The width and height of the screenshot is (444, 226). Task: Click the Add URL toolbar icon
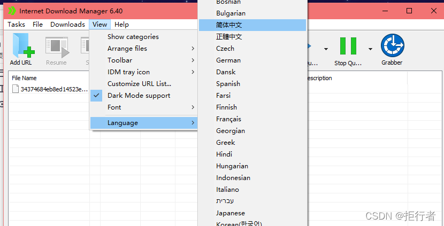(21, 50)
